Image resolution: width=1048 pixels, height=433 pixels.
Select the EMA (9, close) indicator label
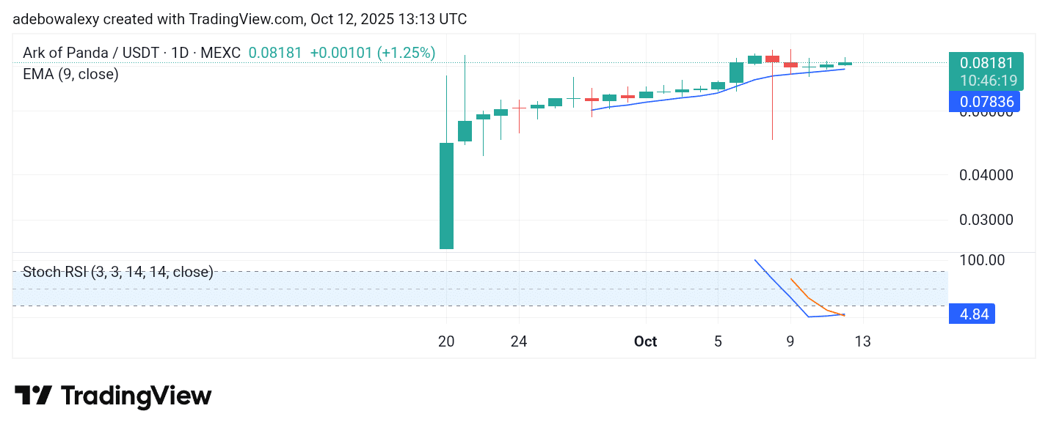pos(70,74)
